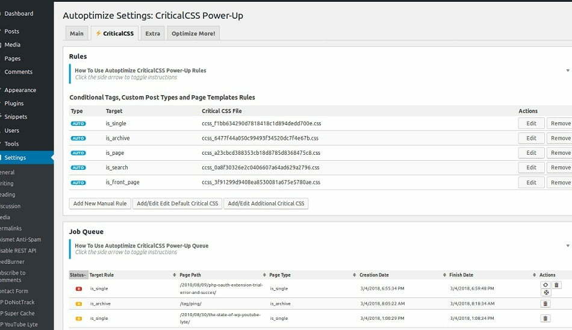Viewport: 572px width, 330px height.
Task: Click Add/Edit Additional Critical CSS button
Action: point(266,204)
